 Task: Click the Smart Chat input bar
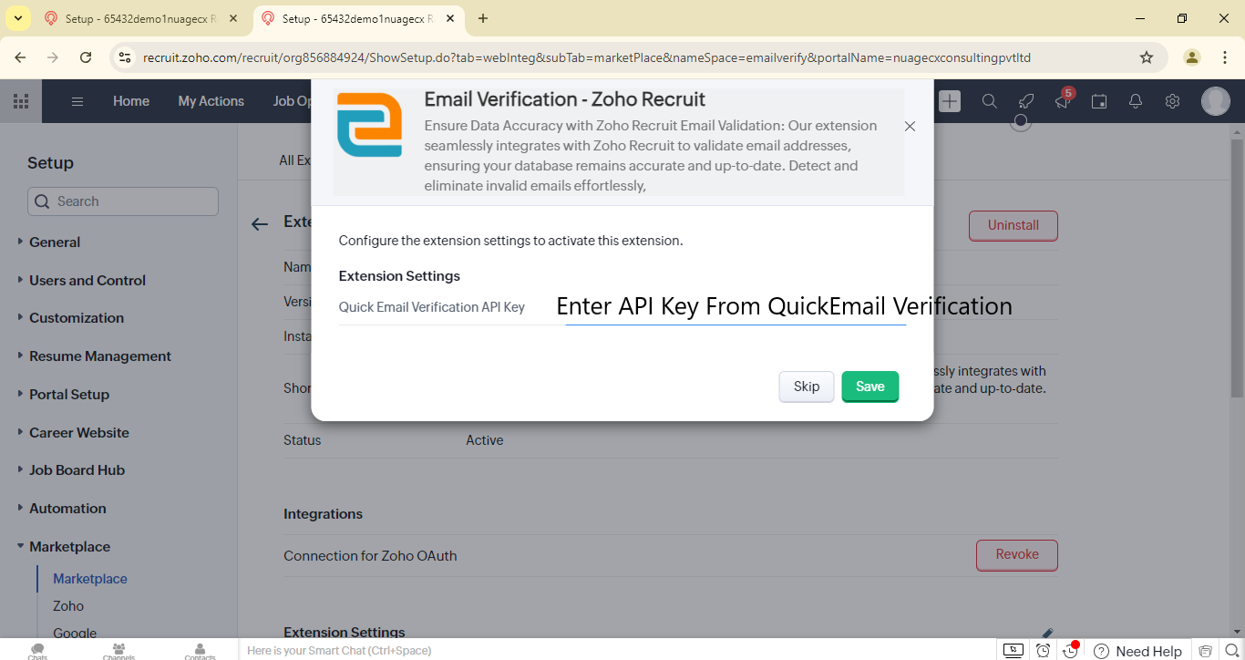(x=615, y=650)
